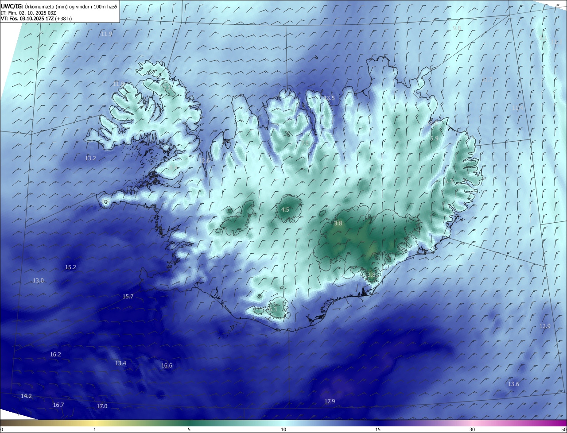Click the colour scale tick labelled 5
567x433 pixels.
point(189,429)
